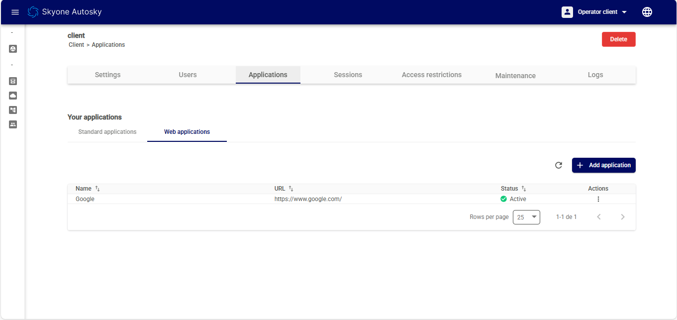Sort the table by URL column

291,189
